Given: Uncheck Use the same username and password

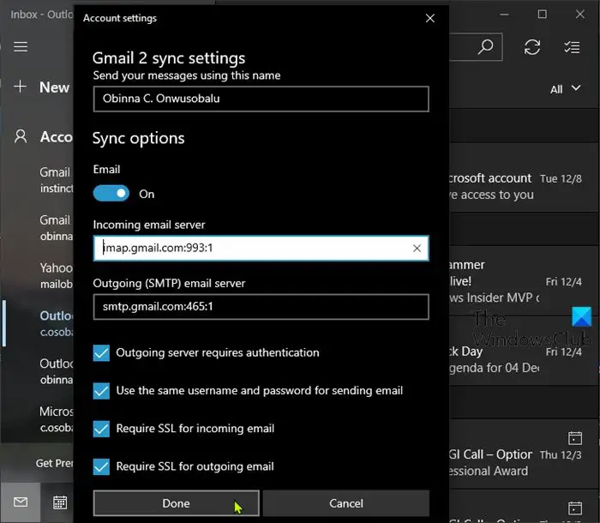Looking at the screenshot, I should pos(101,391).
